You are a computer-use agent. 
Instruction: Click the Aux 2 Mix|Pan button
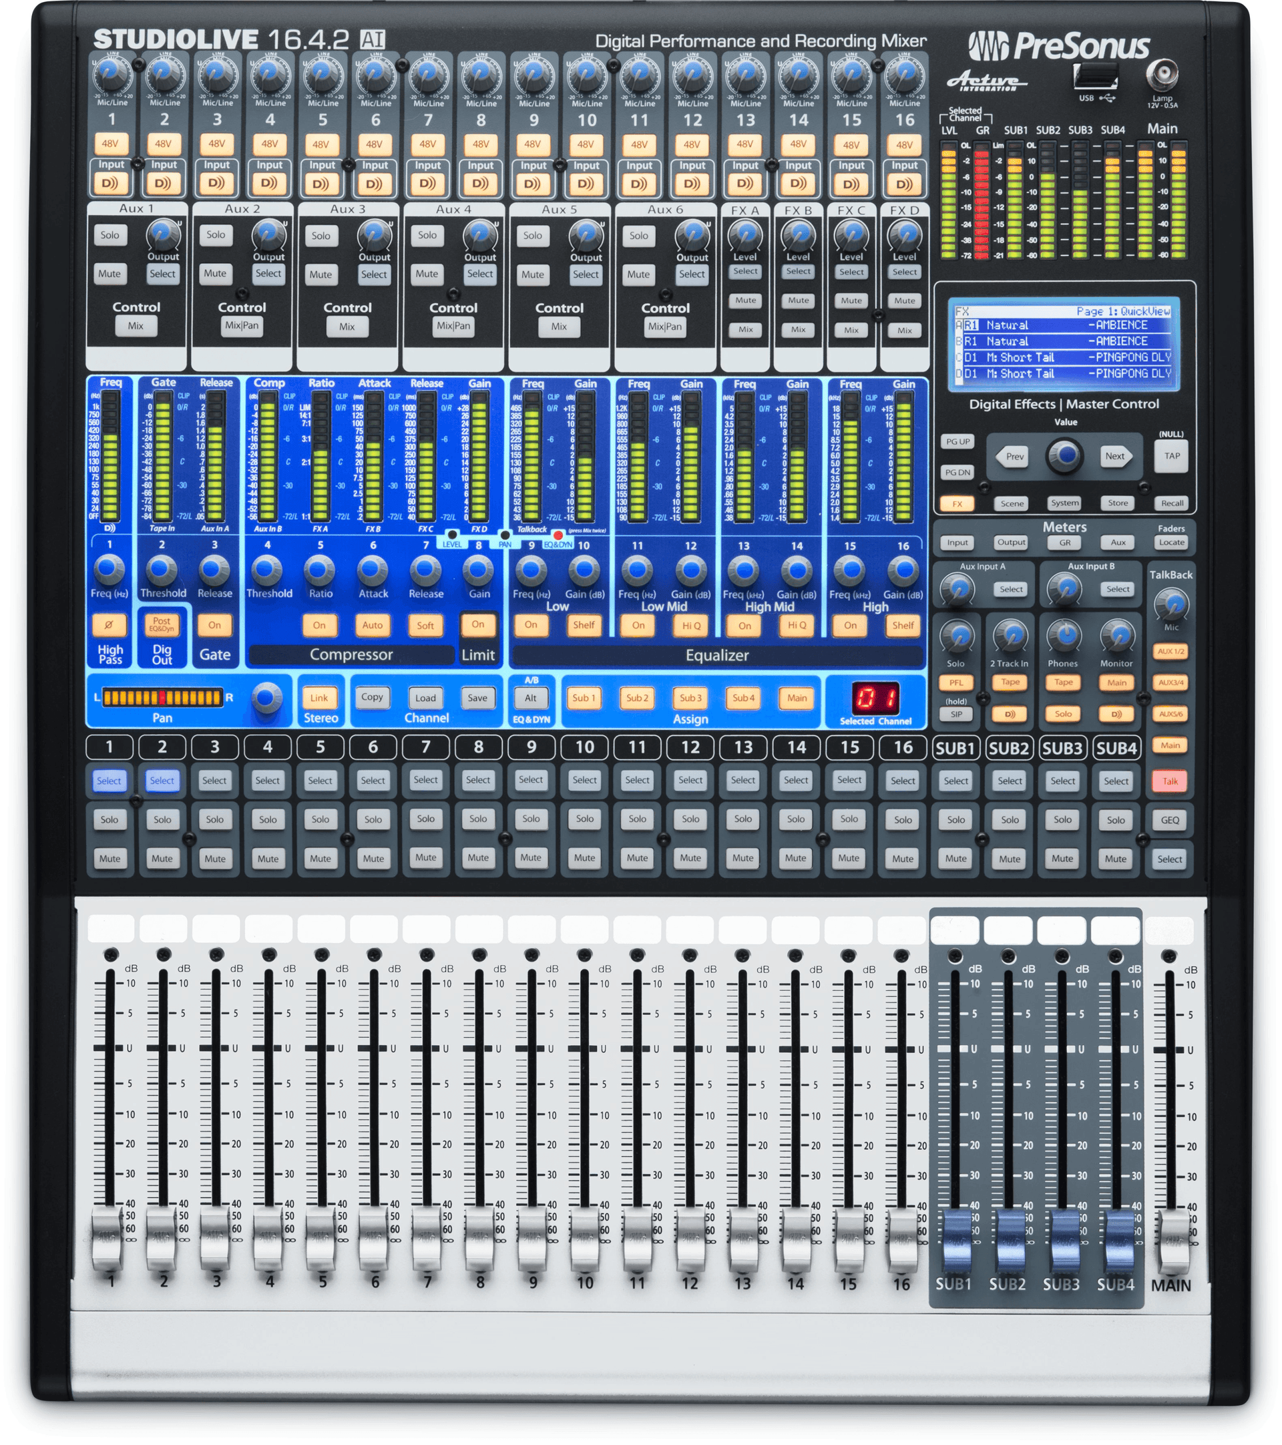(241, 326)
